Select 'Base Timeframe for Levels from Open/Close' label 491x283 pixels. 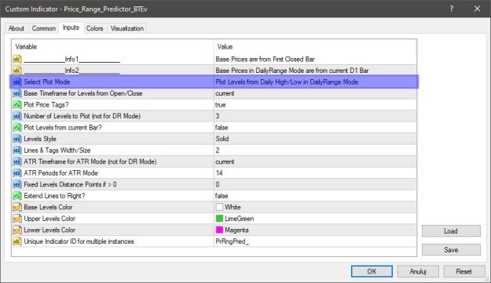(83, 93)
